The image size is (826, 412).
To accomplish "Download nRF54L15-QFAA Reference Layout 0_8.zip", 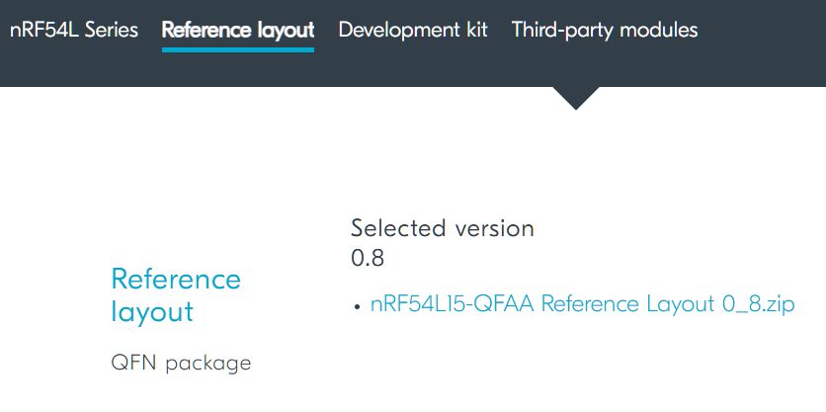I will 582,304.
